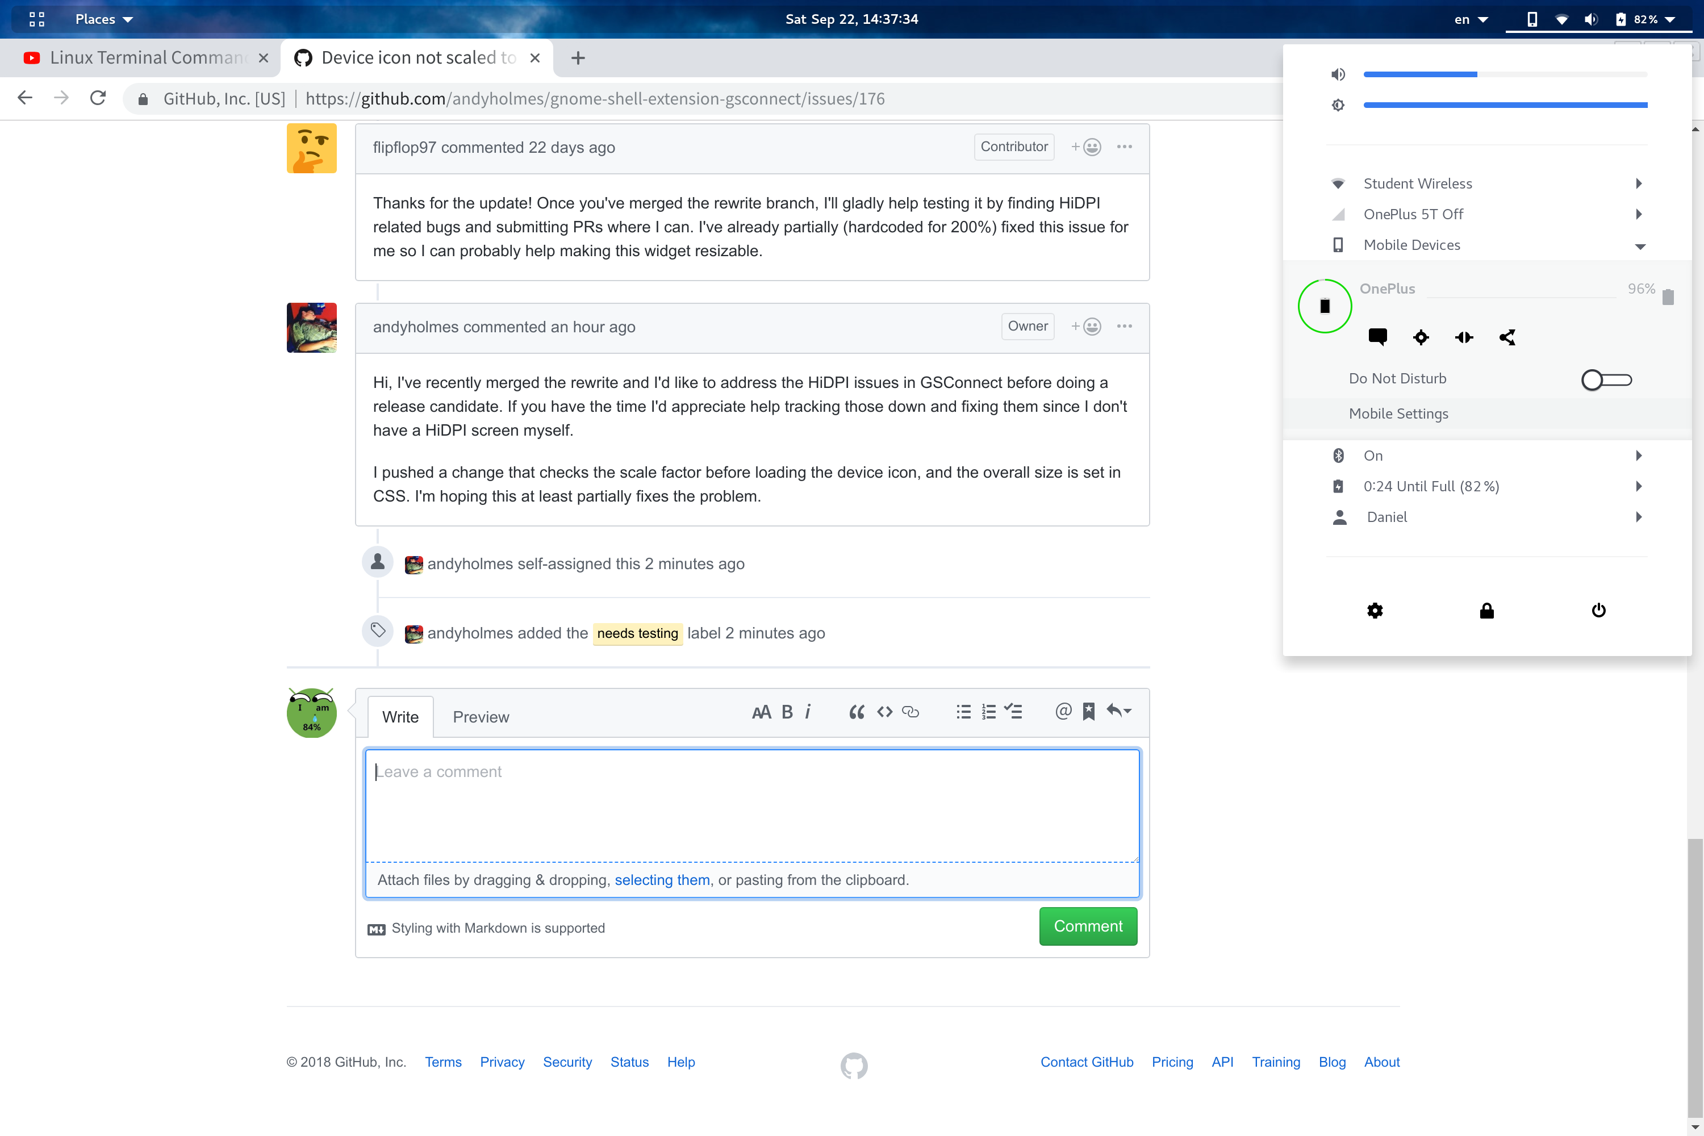The height and width of the screenshot is (1136, 1704).
Task: Open the en keyboard layout menu
Action: click(x=1471, y=19)
